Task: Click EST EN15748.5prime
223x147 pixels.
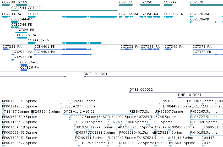Action: click(x=162, y=117)
